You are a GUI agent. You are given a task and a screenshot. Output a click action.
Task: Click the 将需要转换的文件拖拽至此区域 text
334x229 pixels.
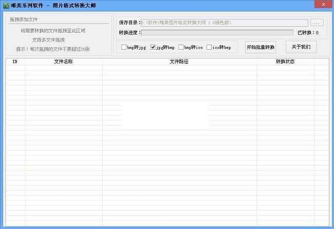click(53, 31)
